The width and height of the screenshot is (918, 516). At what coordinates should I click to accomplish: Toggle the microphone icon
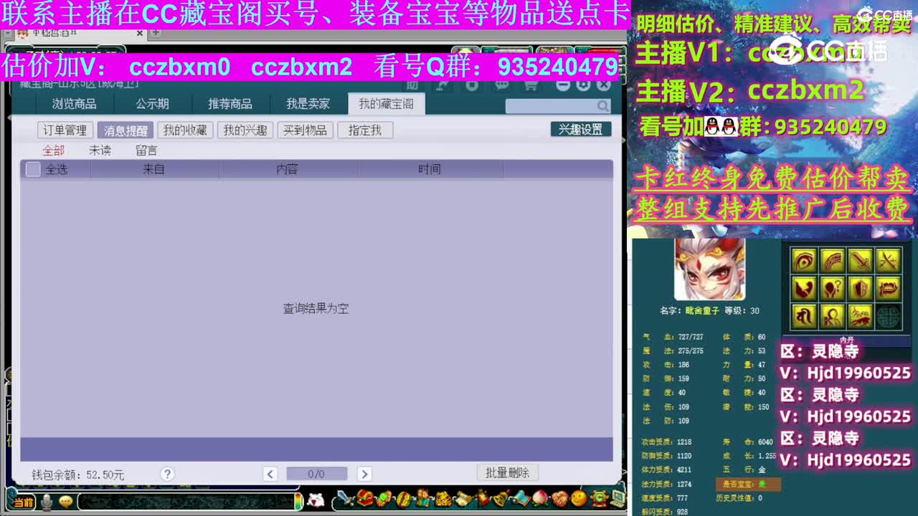(47, 502)
